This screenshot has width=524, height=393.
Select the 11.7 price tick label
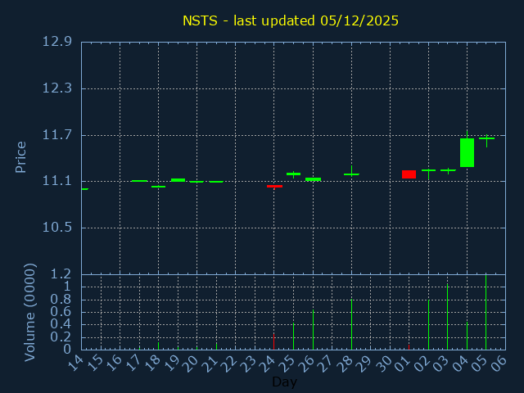tap(56, 135)
